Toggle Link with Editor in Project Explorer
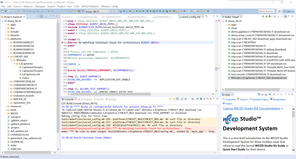This screenshot has width=296, height=159. 41,17
